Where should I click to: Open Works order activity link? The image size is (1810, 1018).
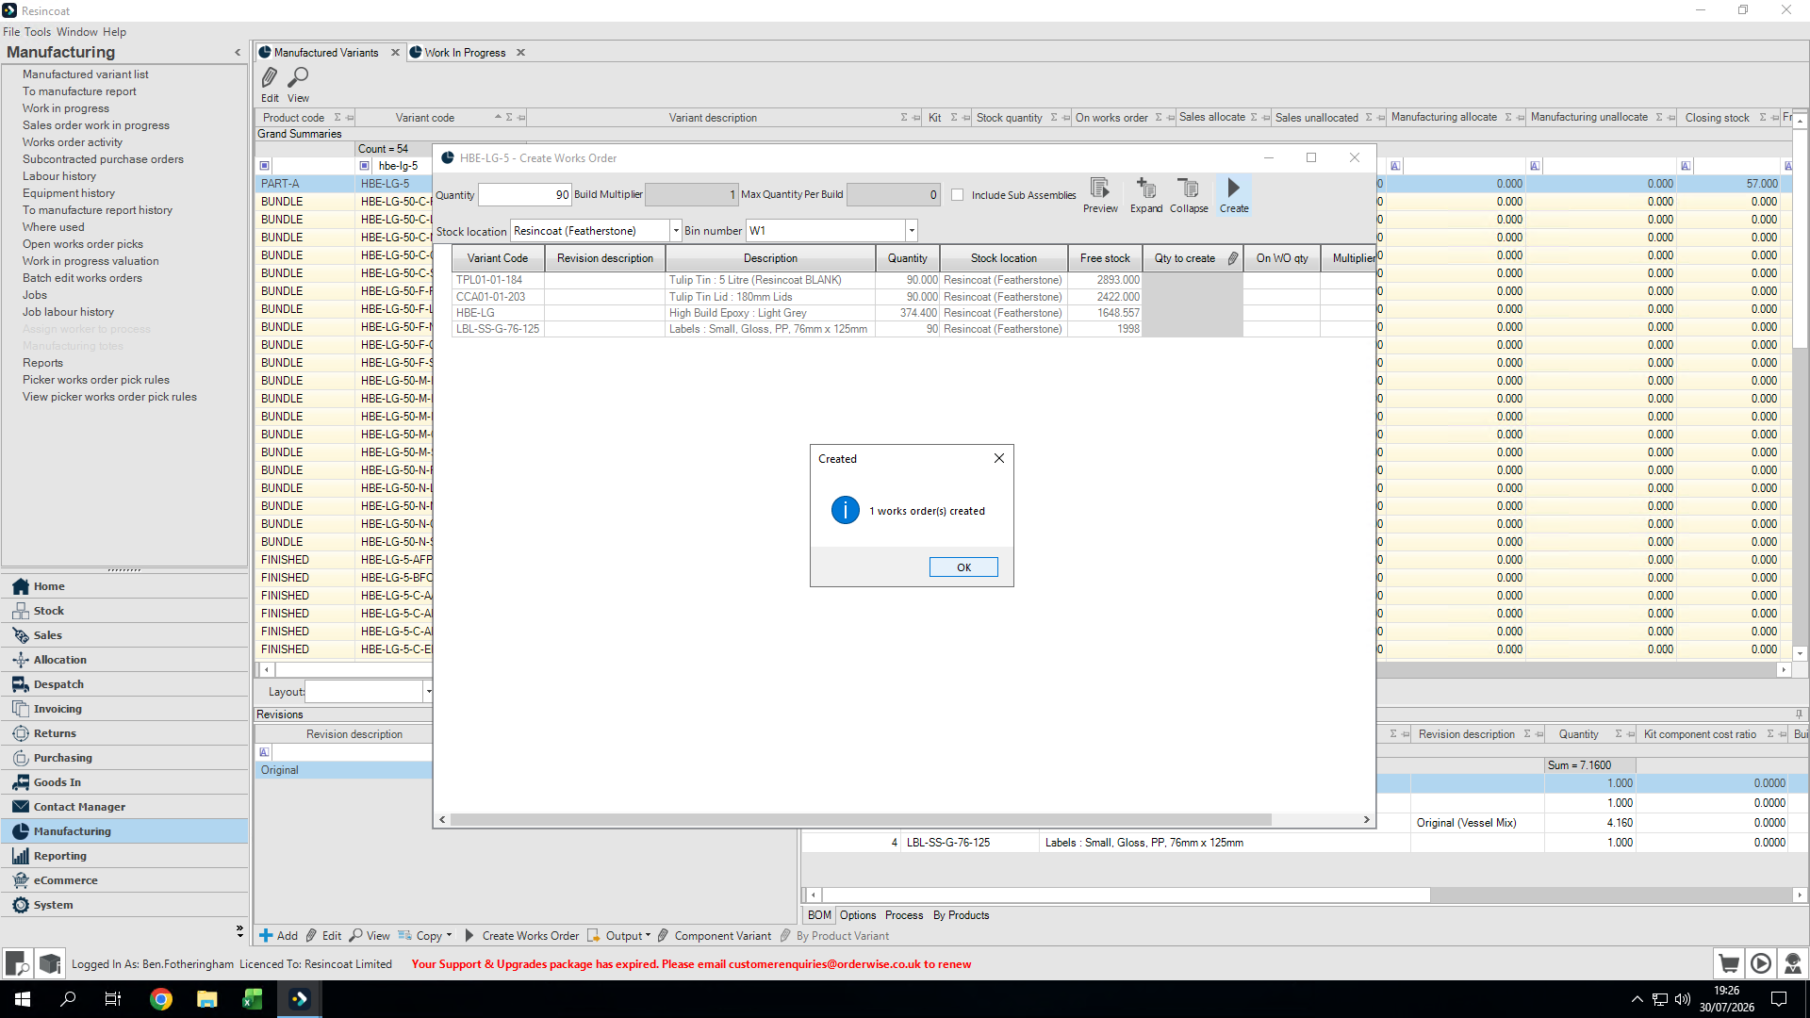(x=73, y=142)
